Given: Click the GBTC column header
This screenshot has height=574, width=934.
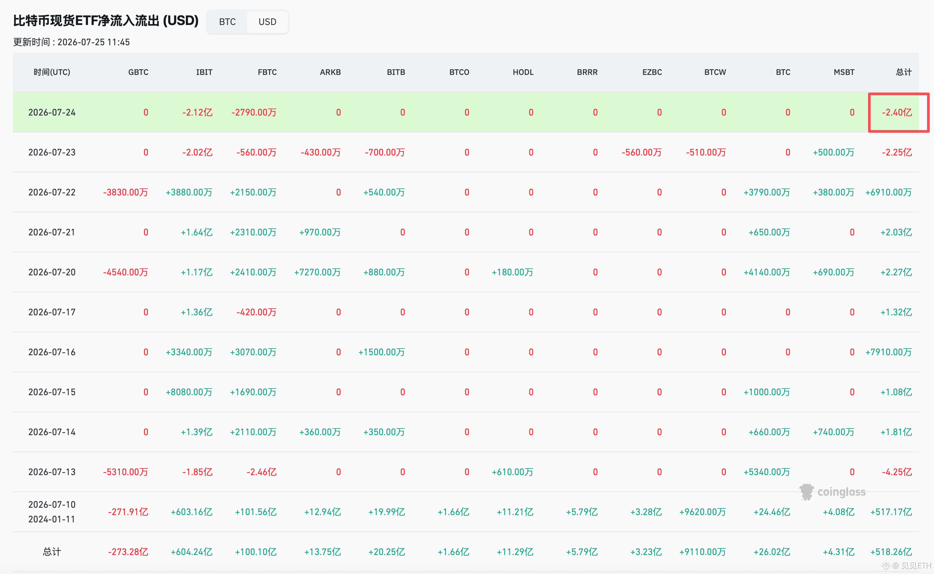Looking at the screenshot, I should 138,72.
